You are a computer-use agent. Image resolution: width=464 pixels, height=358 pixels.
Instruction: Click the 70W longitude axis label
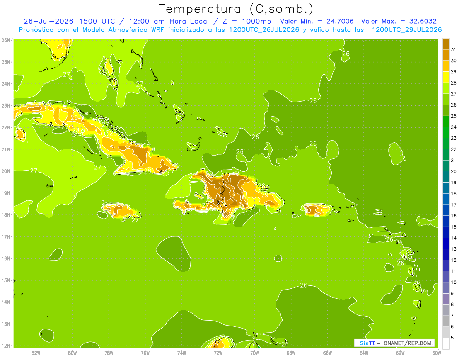[x=254, y=353]
